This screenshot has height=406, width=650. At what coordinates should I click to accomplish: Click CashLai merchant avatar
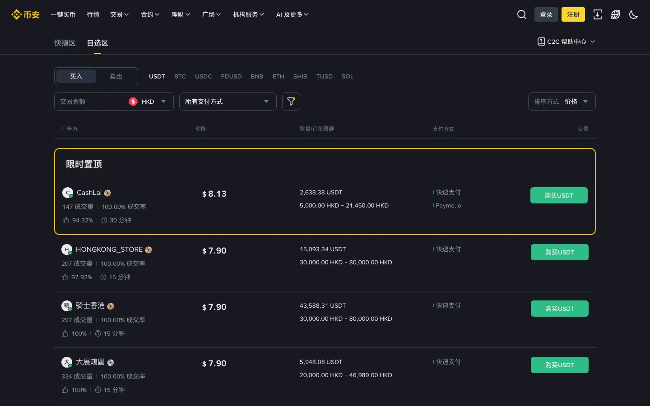point(68,193)
